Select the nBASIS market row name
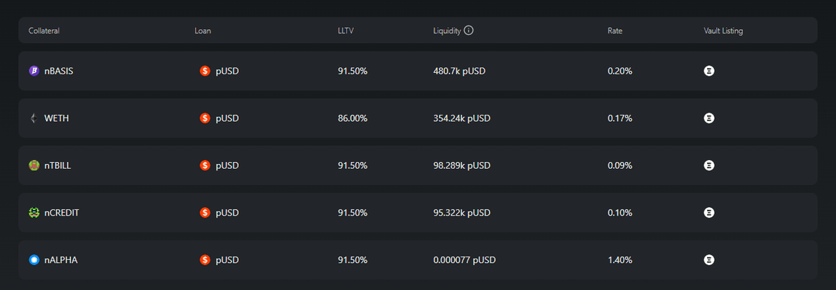The image size is (836, 290). click(59, 71)
